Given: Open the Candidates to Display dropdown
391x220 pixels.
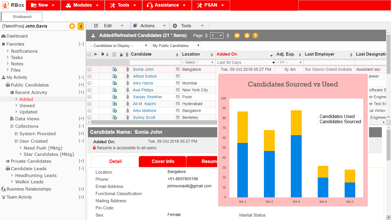Looking at the screenshot, I should [x=119, y=46].
